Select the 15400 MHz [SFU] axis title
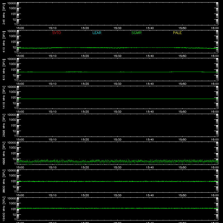 point(4,209)
